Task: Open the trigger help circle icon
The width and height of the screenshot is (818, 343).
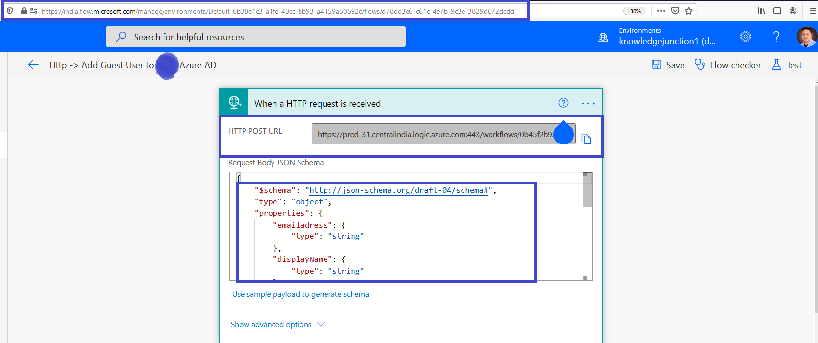Action: click(x=563, y=103)
